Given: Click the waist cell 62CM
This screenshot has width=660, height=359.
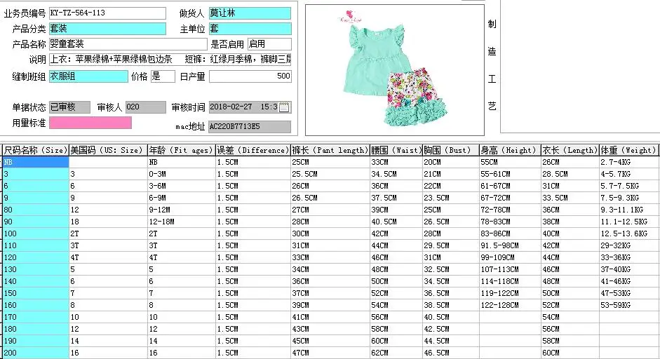Looking at the screenshot, I should pyautogui.click(x=396, y=353).
